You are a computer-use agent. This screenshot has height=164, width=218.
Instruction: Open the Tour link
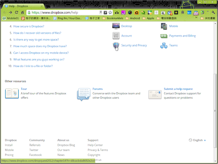24,89
